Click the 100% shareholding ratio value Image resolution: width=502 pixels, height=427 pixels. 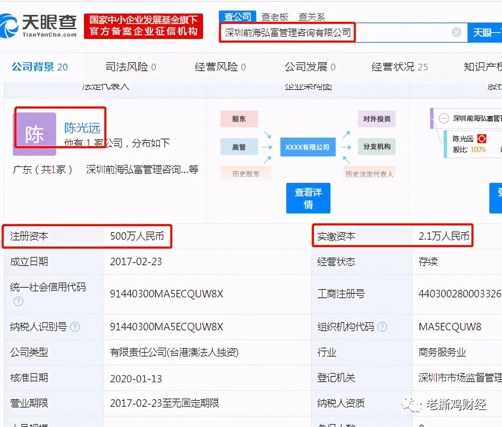tap(478, 149)
